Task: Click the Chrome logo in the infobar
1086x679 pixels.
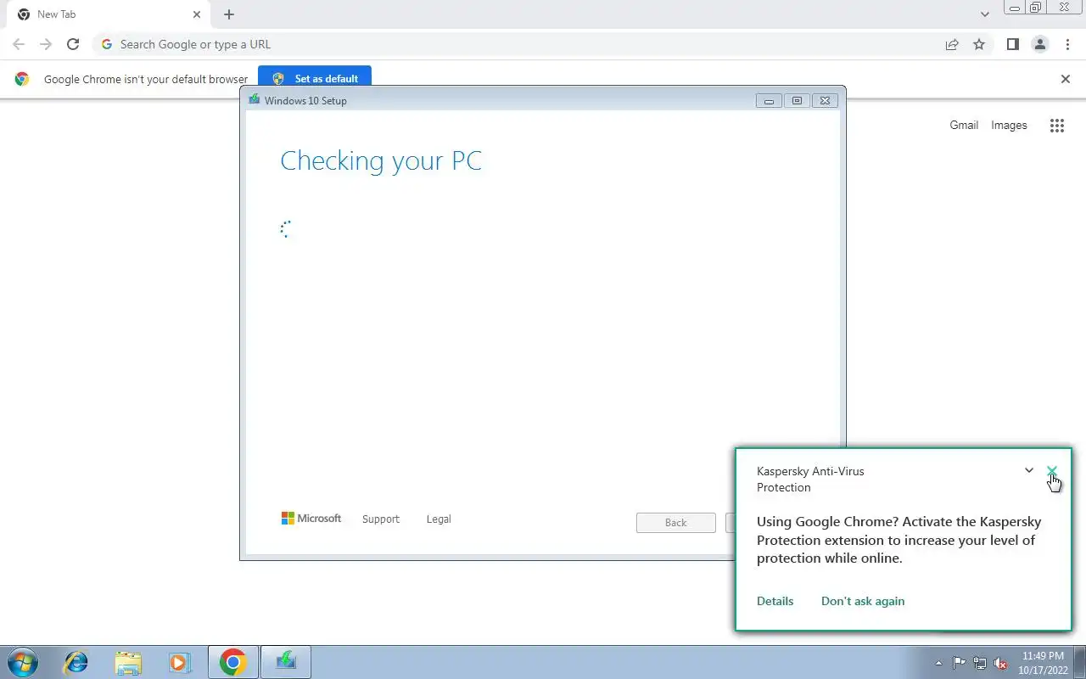Action: point(22,79)
